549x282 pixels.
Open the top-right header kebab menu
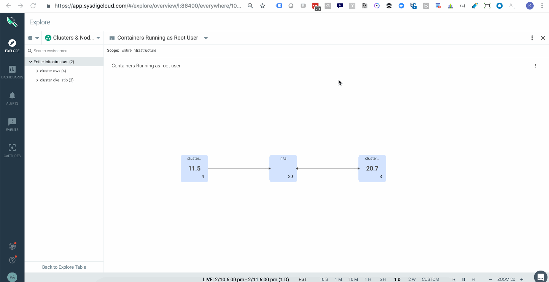click(532, 38)
